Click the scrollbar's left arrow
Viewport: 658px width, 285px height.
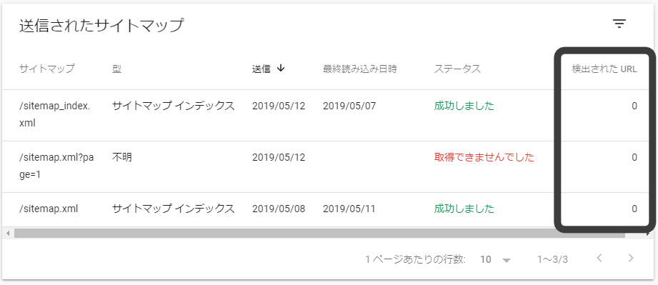8,233
